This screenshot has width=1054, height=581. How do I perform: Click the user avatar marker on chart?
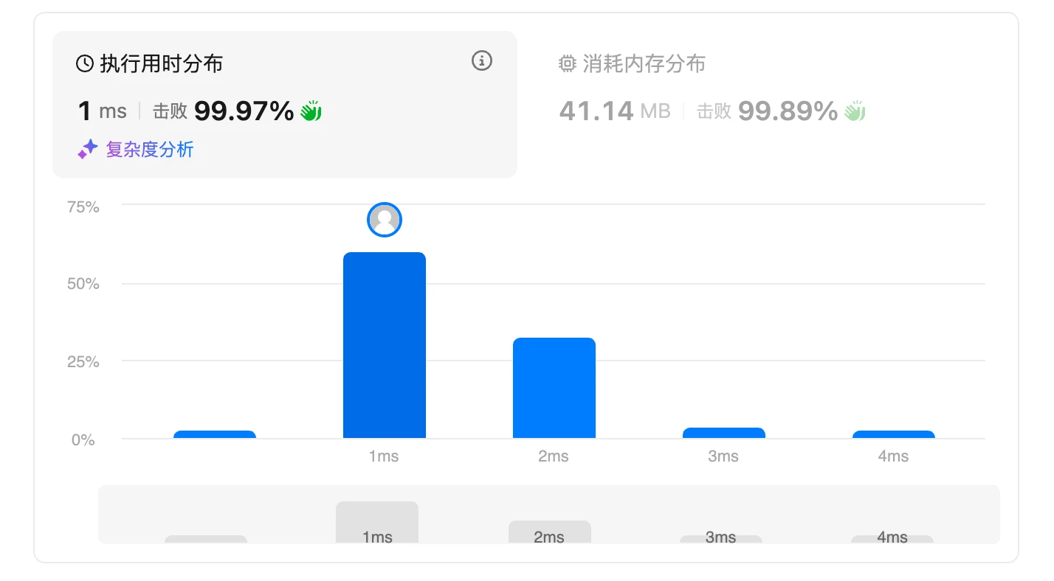(x=385, y=220)
